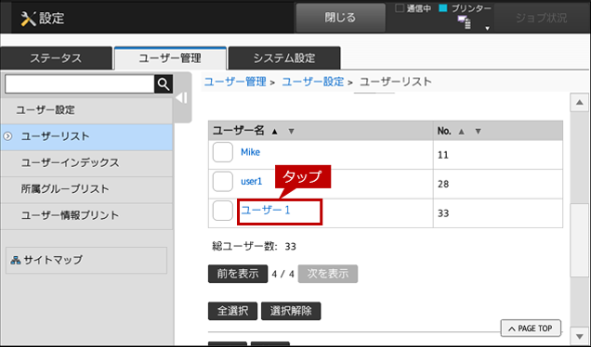Click the scrollbar down arrow
The width and height of the screenshot is (591, 347).
click(580, 336)
